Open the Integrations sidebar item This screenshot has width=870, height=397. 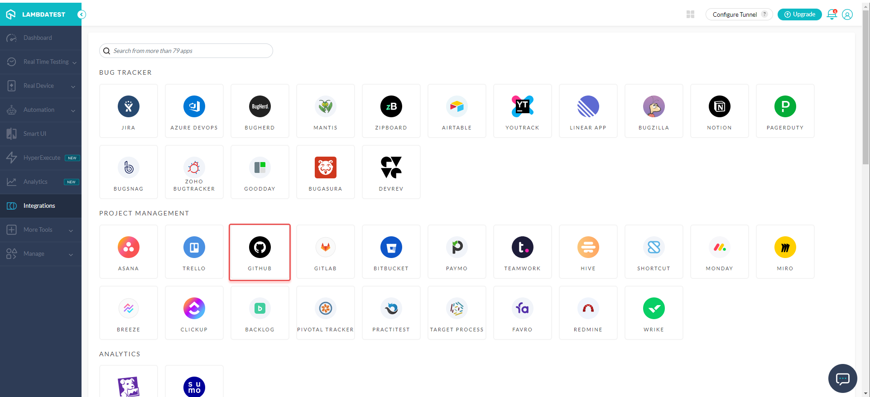[41, 206]
